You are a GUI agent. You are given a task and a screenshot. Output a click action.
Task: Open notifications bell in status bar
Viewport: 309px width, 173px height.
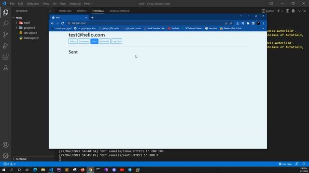[x=304, y=164]
